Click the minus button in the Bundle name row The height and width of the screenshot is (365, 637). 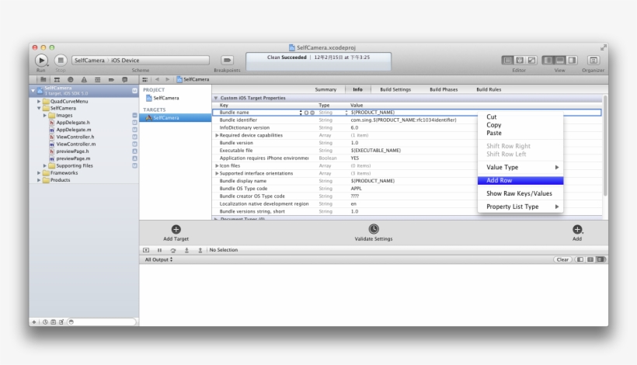click(x=312, y=113)
